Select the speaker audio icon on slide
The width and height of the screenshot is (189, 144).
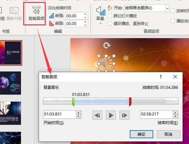106,64
